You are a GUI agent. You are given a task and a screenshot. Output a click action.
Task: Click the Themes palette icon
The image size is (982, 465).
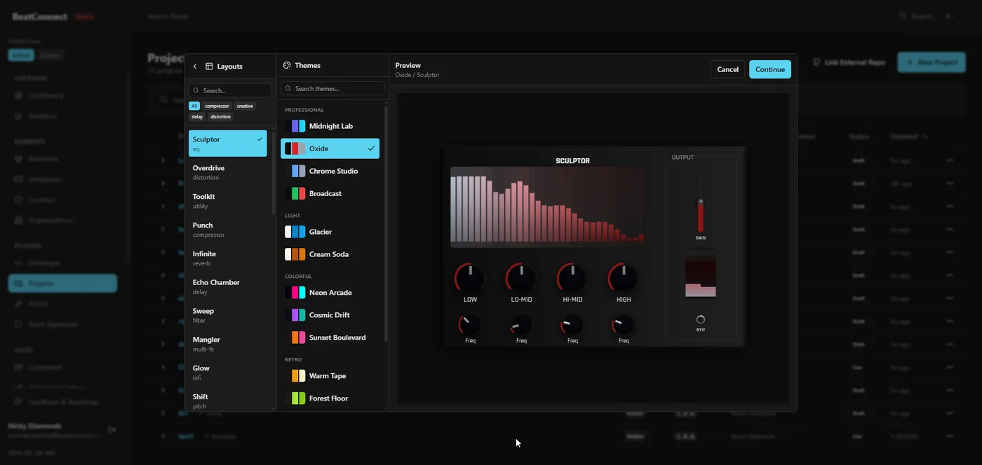pos(287,65)
